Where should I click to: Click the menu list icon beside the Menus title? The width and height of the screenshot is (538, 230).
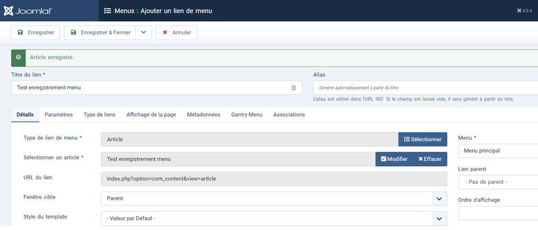tap(107, 11)
